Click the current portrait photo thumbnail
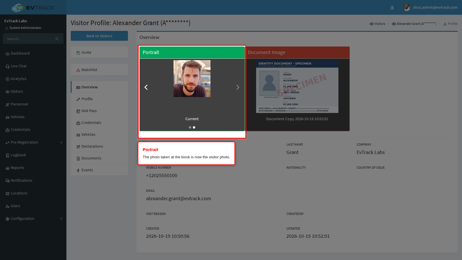 192,79
